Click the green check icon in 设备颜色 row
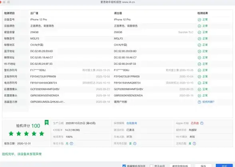 (x=199, y=26)
